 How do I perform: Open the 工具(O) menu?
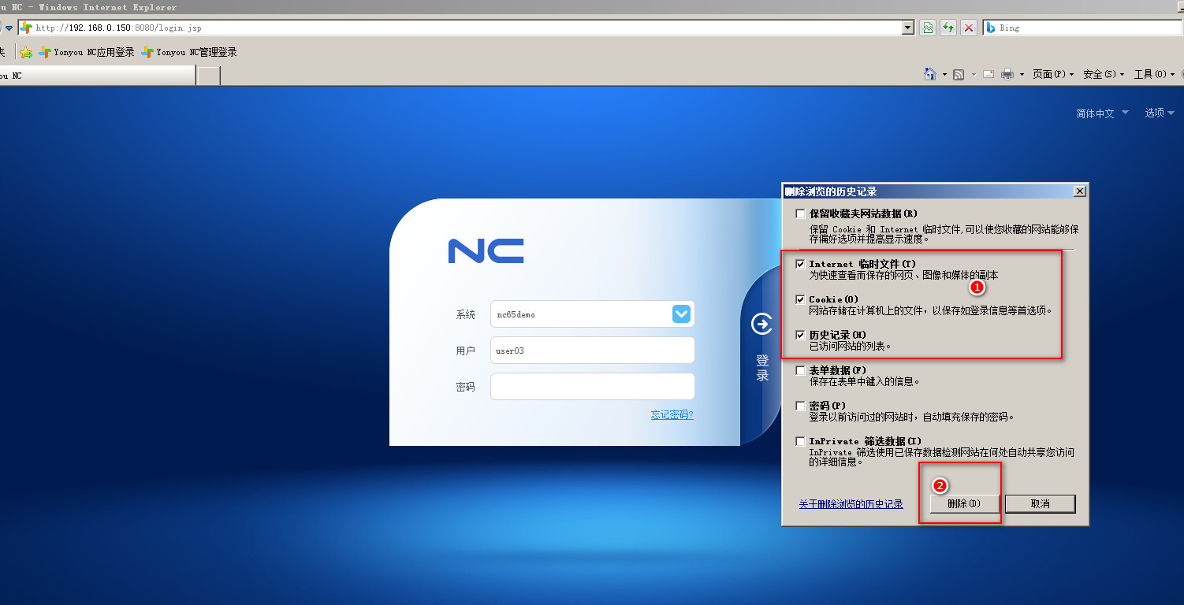pyautogui.click(x=1153, y=74)
